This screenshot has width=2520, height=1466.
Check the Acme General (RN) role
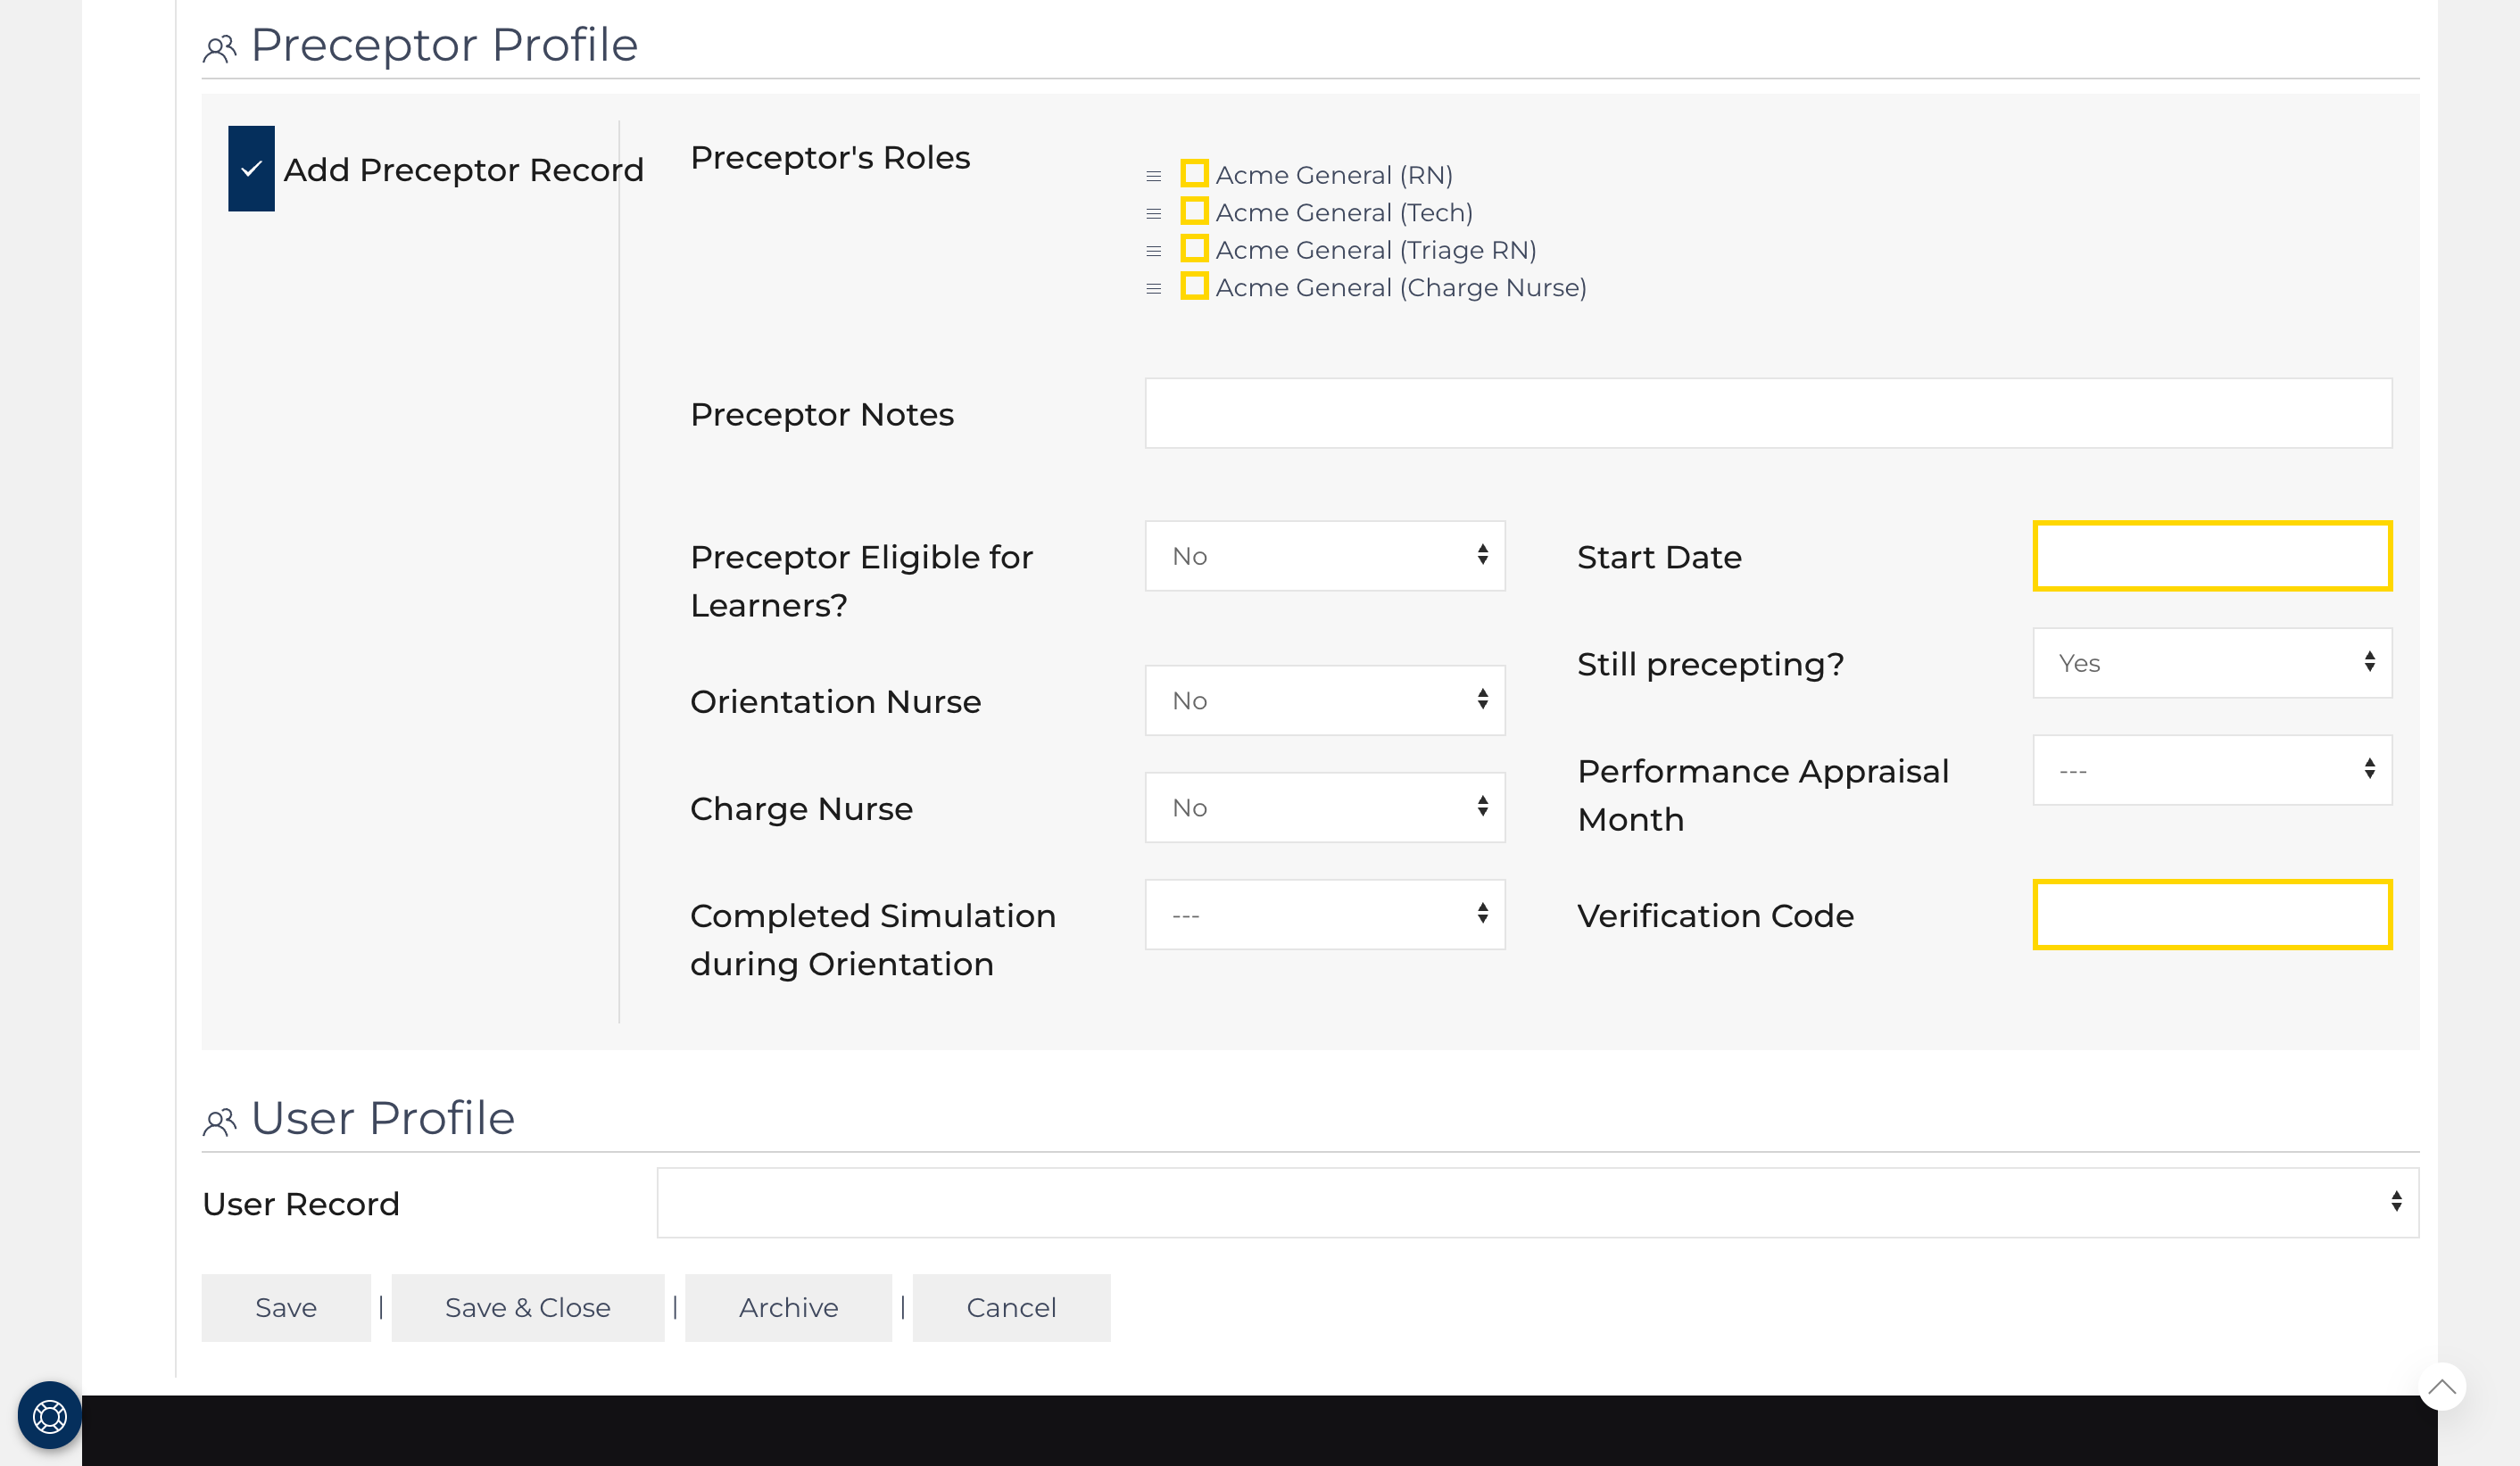tap(1194, 173)
